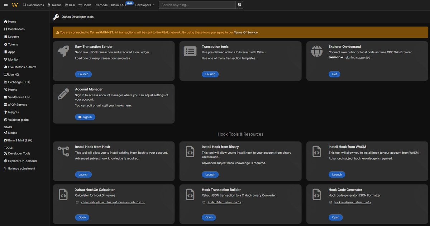Open Tokens in top navigation

[54, 5]
